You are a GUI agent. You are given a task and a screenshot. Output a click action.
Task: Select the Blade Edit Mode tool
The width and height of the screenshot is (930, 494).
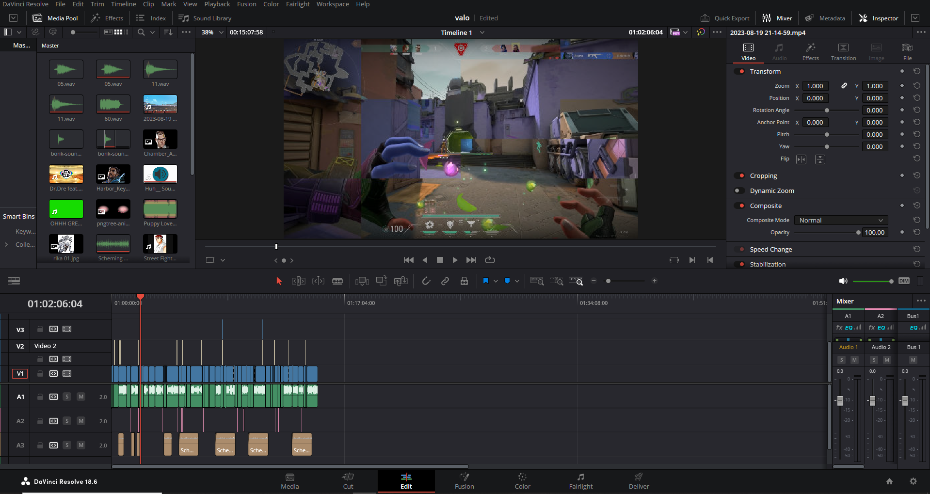point(337,281)
